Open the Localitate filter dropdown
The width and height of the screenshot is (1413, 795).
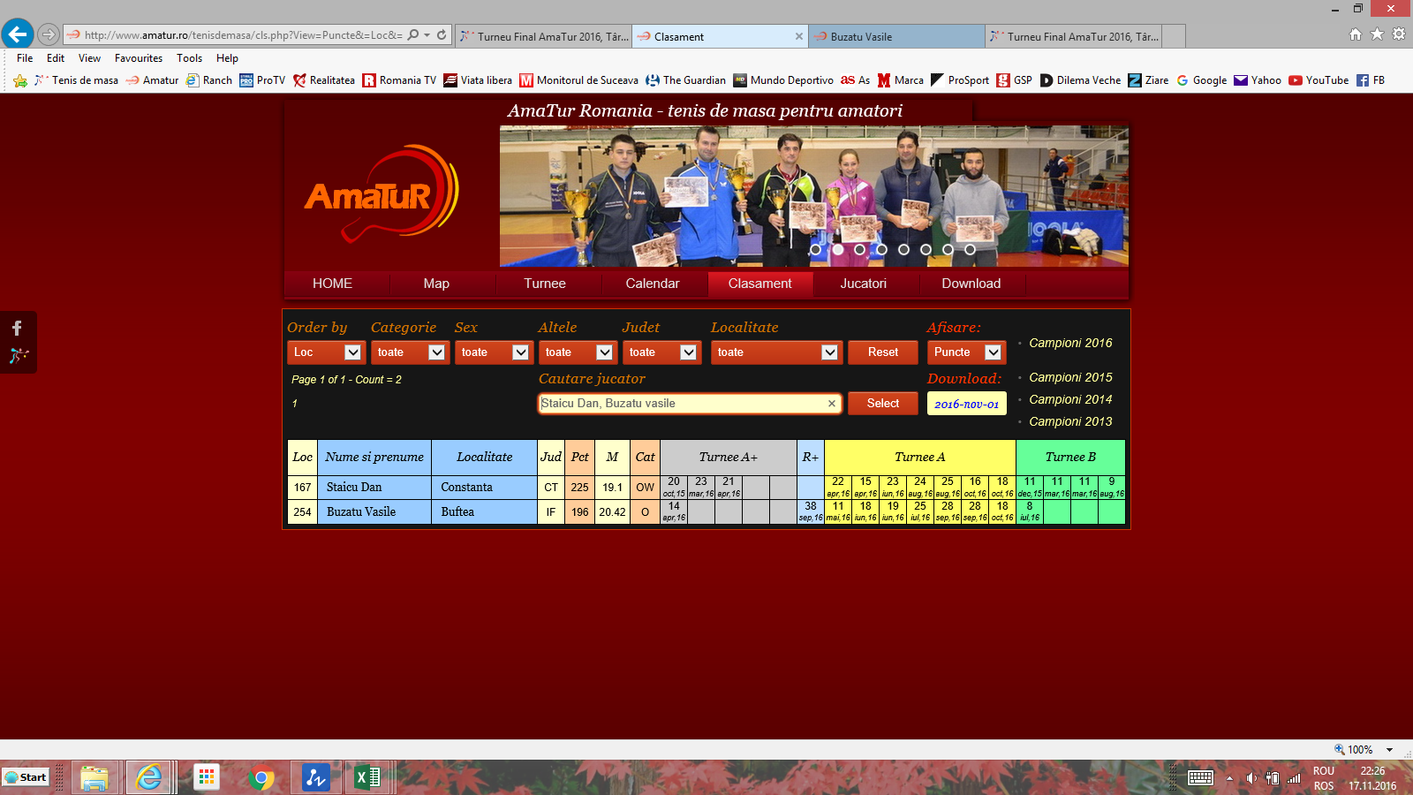776,352
